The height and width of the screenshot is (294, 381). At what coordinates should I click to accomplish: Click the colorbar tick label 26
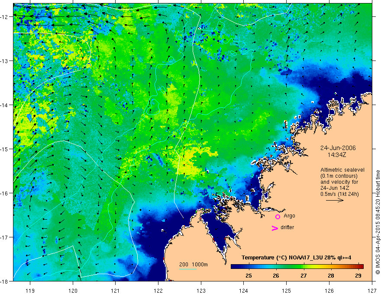[276, 275]
